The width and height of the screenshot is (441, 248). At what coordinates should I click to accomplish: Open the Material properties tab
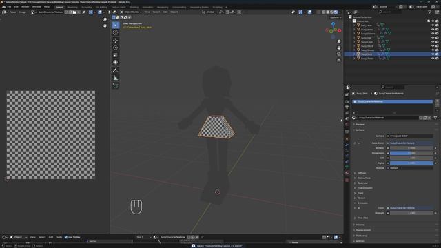(x=347, y=173)
